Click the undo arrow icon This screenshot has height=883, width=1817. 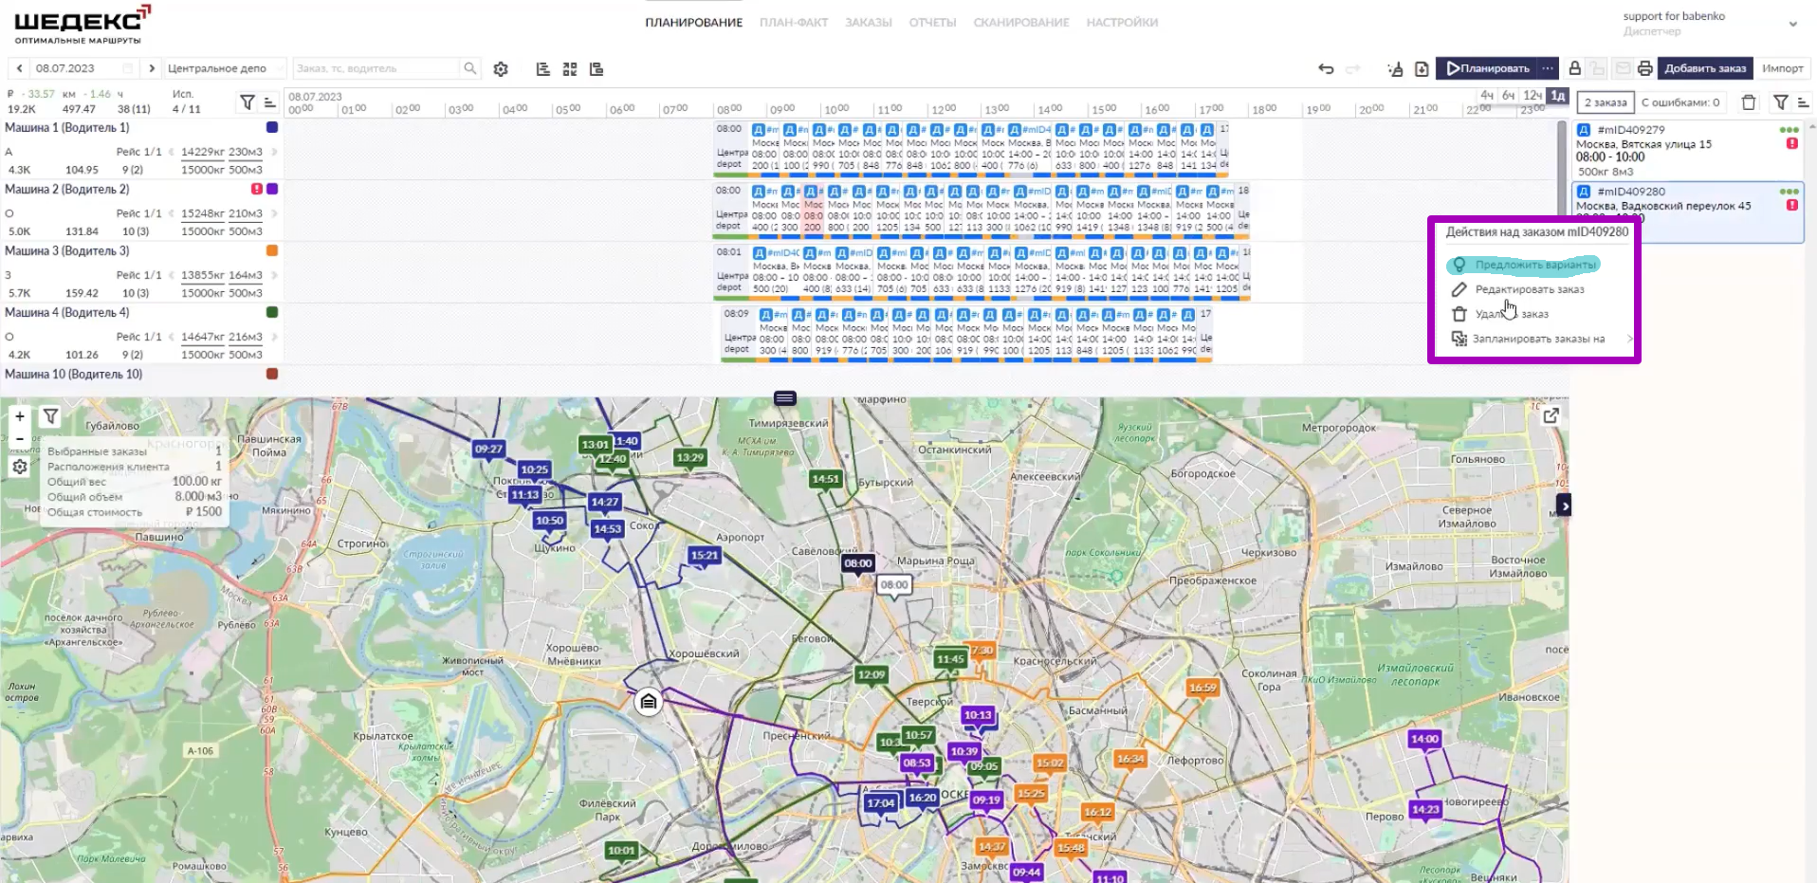pos(1326,68)
